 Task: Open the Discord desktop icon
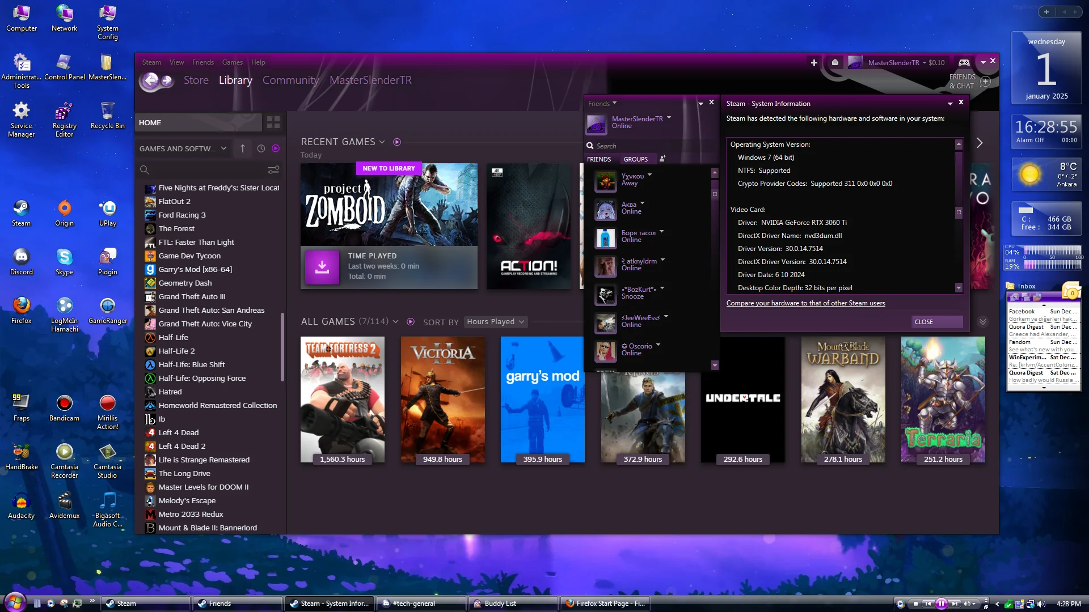22,262
